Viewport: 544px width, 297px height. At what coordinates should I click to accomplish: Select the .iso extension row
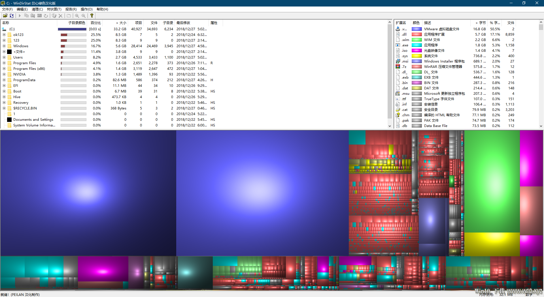pyautogui.click(x=466, y=51)
